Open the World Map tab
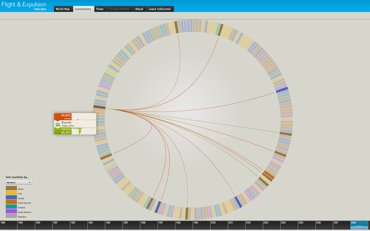Image resolution: width=370 pixels, height=231 pixels. pyautogui.click(x=63, y=9)
